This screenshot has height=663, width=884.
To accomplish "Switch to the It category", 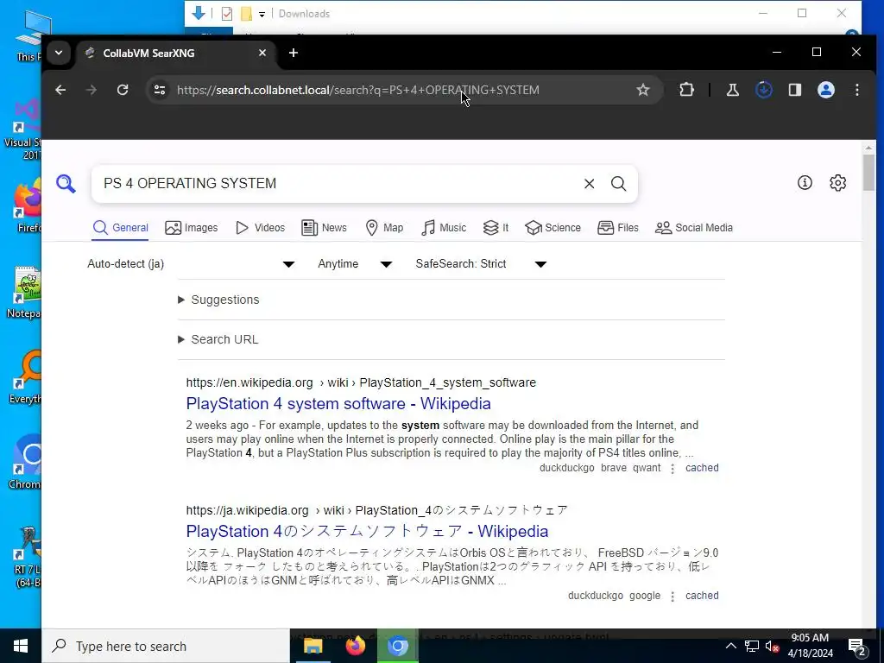I will coord(496,228).
